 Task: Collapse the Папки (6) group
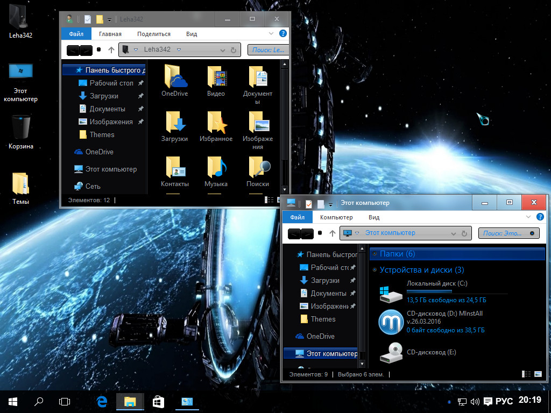(373, 254)
